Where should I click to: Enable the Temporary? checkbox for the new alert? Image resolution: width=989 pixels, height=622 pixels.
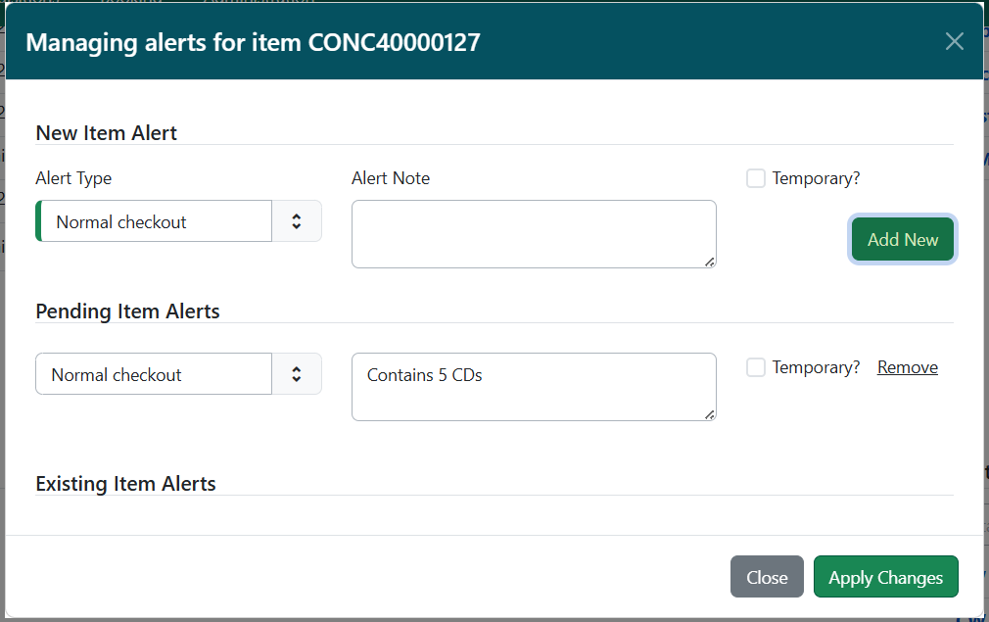(755, 177)
